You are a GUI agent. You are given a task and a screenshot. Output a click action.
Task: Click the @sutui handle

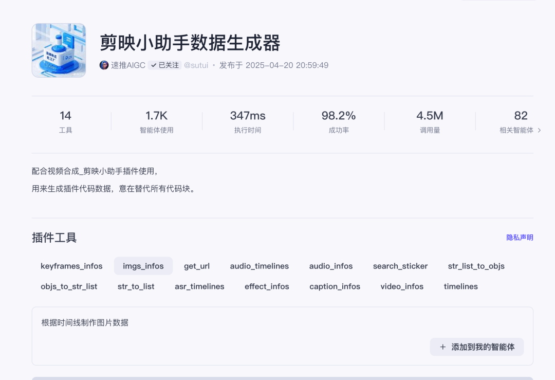tap(196, 65)
